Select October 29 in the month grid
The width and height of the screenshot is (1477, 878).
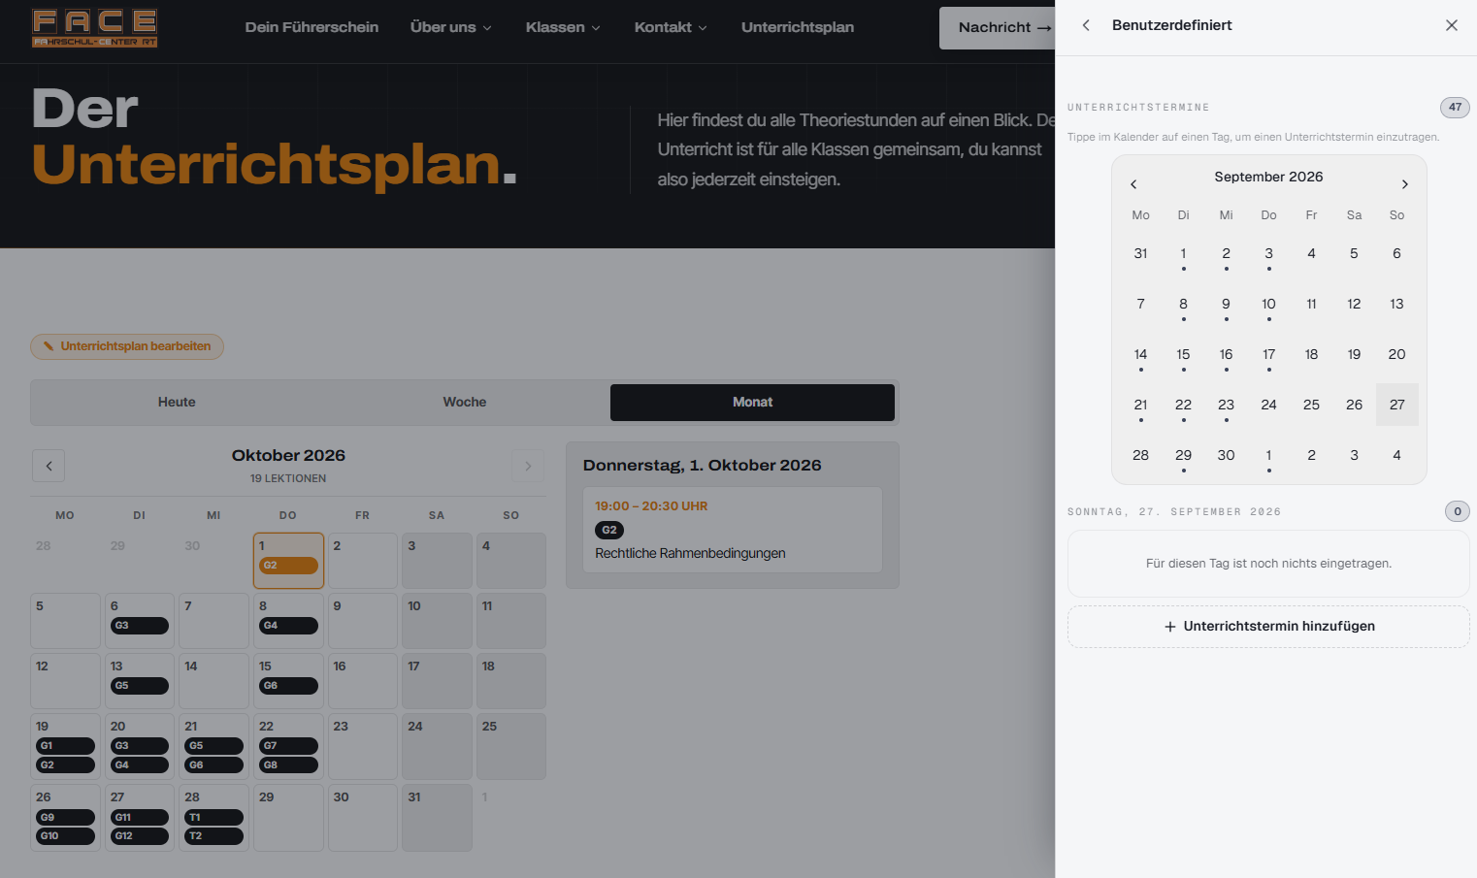point(288,818)
